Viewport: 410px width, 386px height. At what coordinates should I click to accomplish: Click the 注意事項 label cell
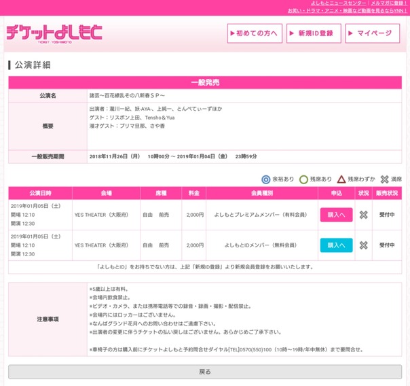point(48,319)
